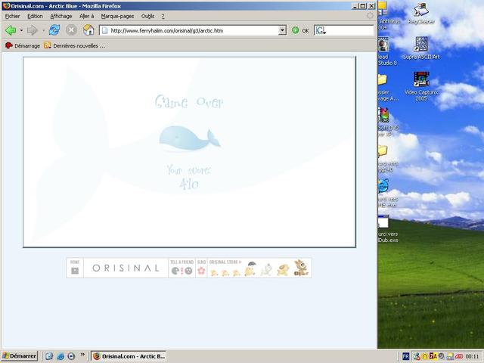Open the ORISINAL STORE link

(225, 262)
